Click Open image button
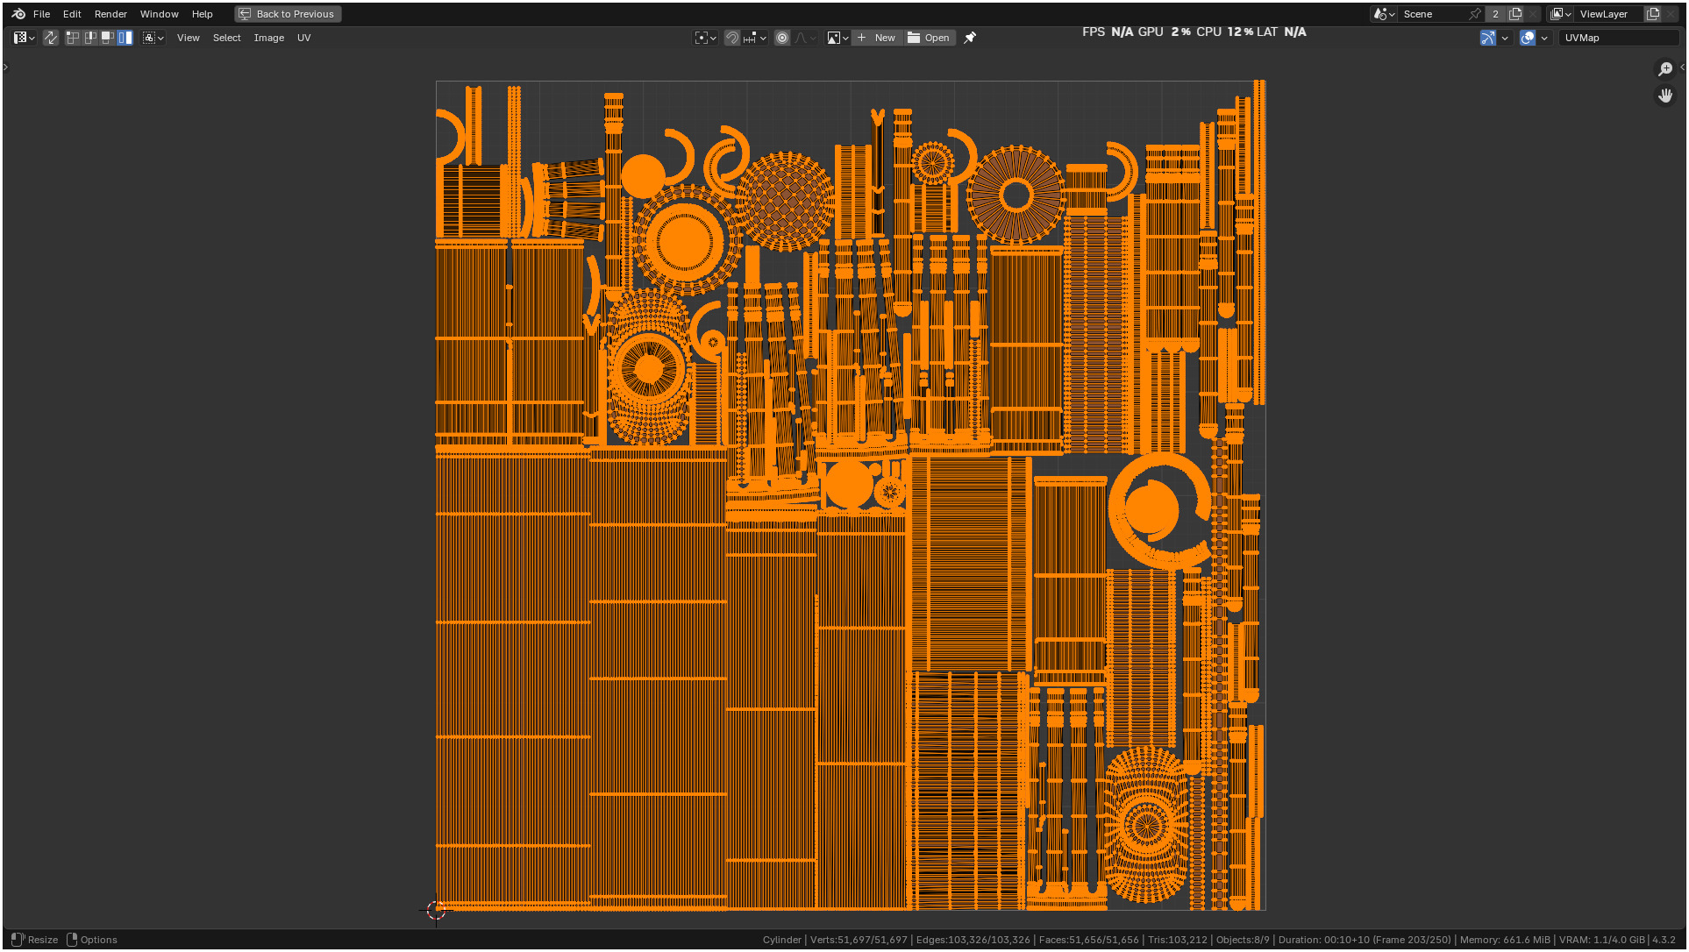 [929, 38]
